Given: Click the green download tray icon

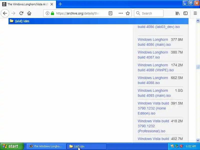Looking at the screenshot, I should click(x=177, y=146).
